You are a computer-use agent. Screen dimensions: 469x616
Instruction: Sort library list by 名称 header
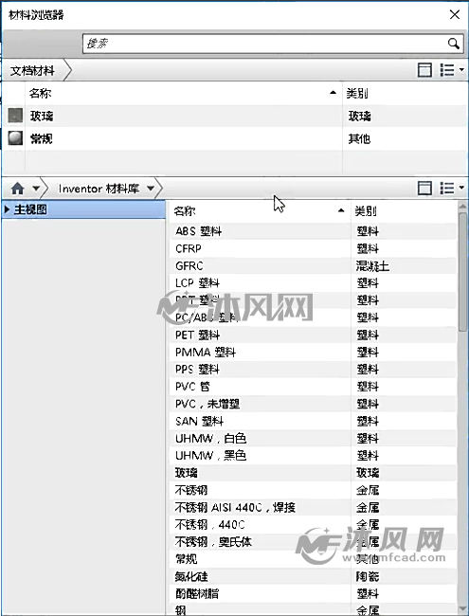click(260, 211)
